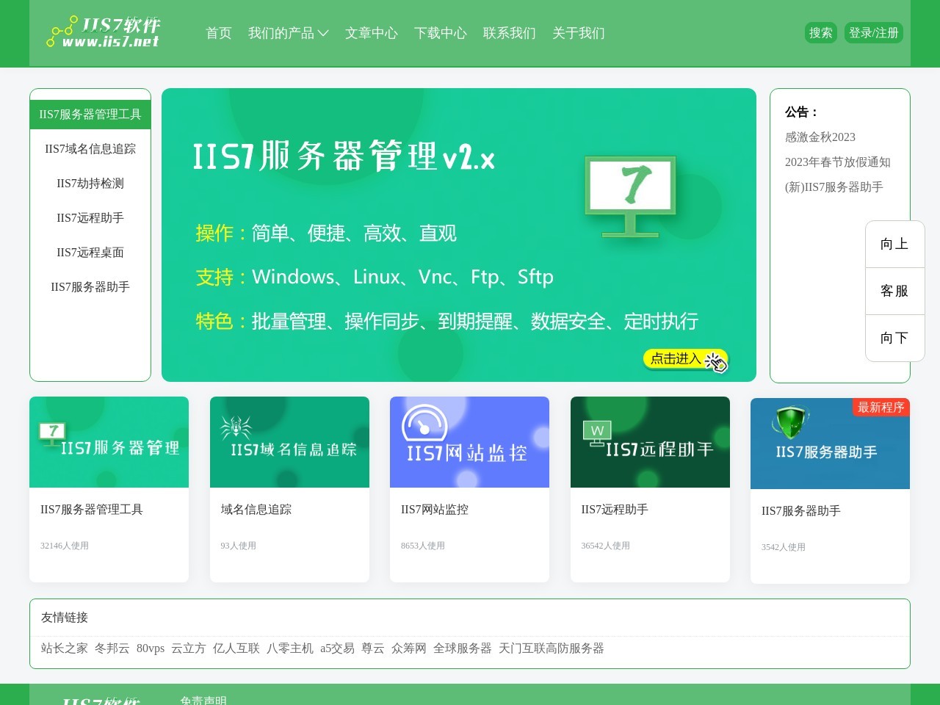Click the IIS7 software logo in header
Image resolution: width=940 pixels, height=705 pixels.
(104, 32)
